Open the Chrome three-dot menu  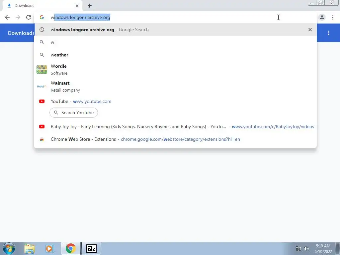[x=333, y=17]
